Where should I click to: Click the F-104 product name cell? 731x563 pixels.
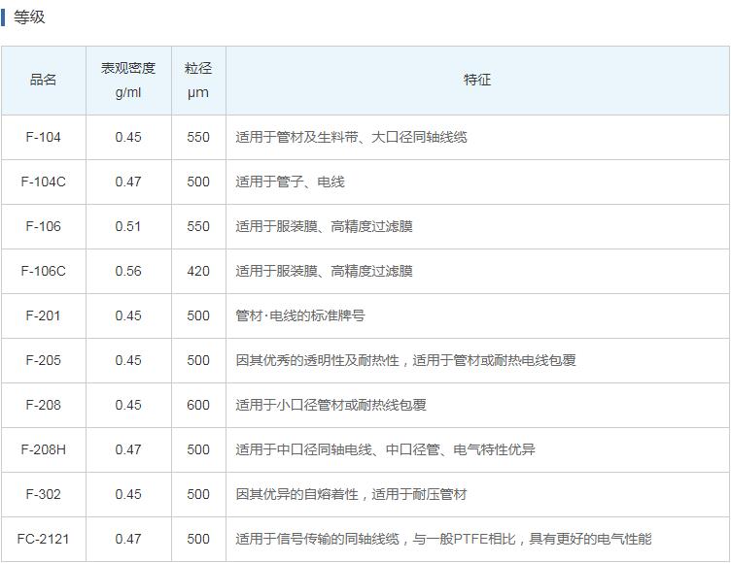44,137
